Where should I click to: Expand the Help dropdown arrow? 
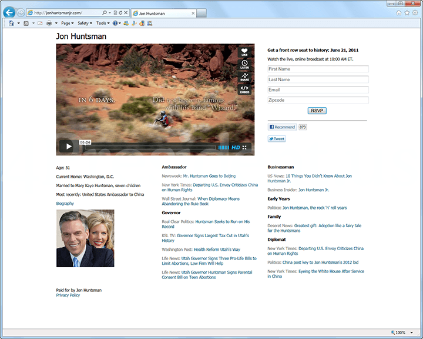[120, 24]
